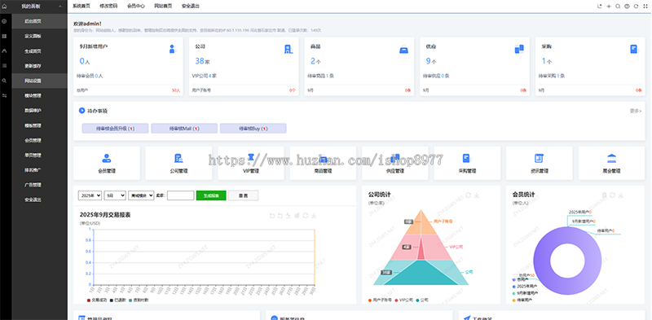The image size is (652, 320).
Task: Open the 采购管理 shortcut card
Action: pos(467,163)
